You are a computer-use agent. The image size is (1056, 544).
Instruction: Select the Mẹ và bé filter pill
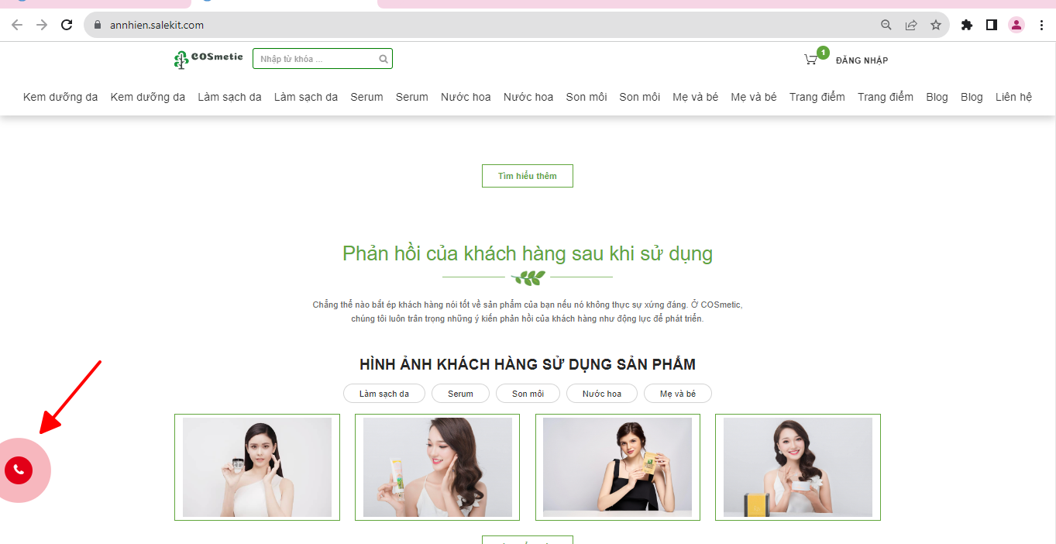point(677,394)
